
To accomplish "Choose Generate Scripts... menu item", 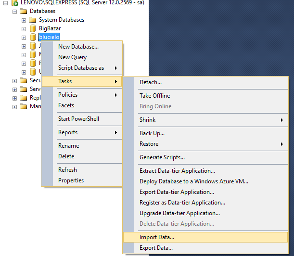I will click(x=205, y=157).
